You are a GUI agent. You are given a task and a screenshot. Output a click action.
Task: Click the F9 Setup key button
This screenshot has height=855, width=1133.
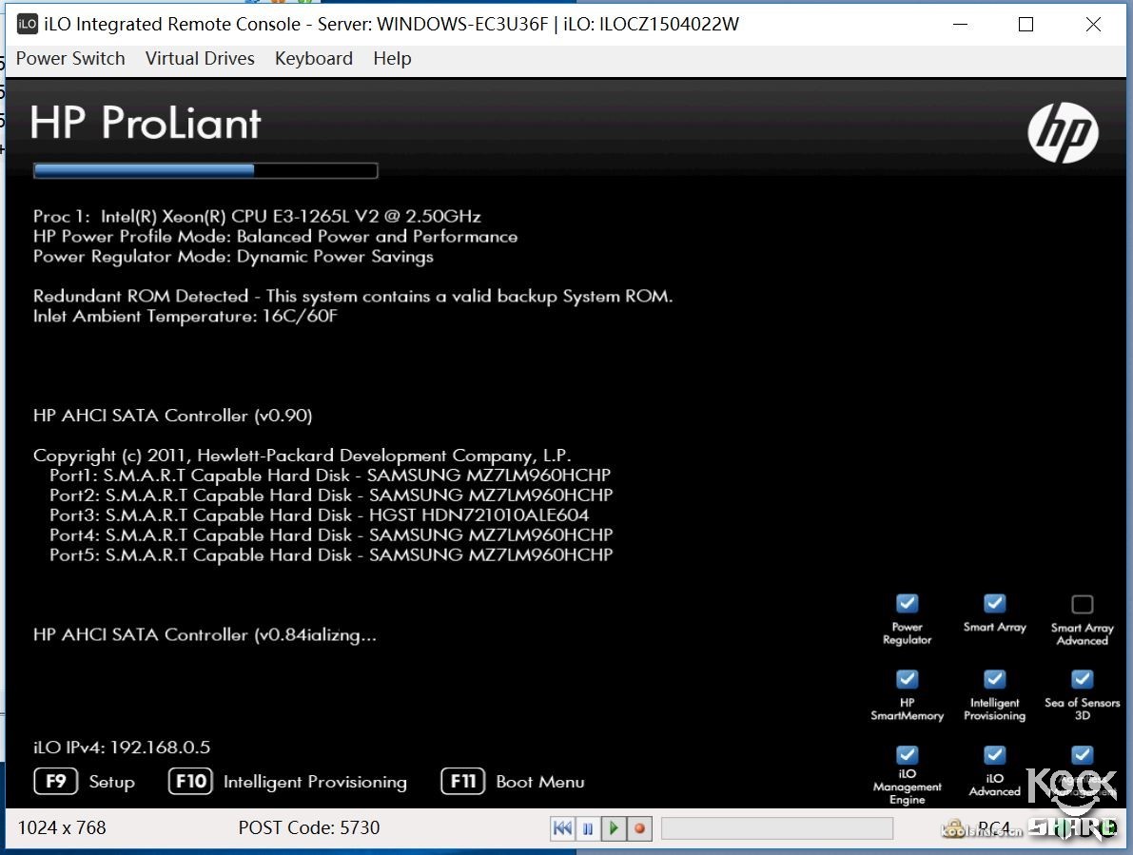pyautogui.click(x=55, y=782)
